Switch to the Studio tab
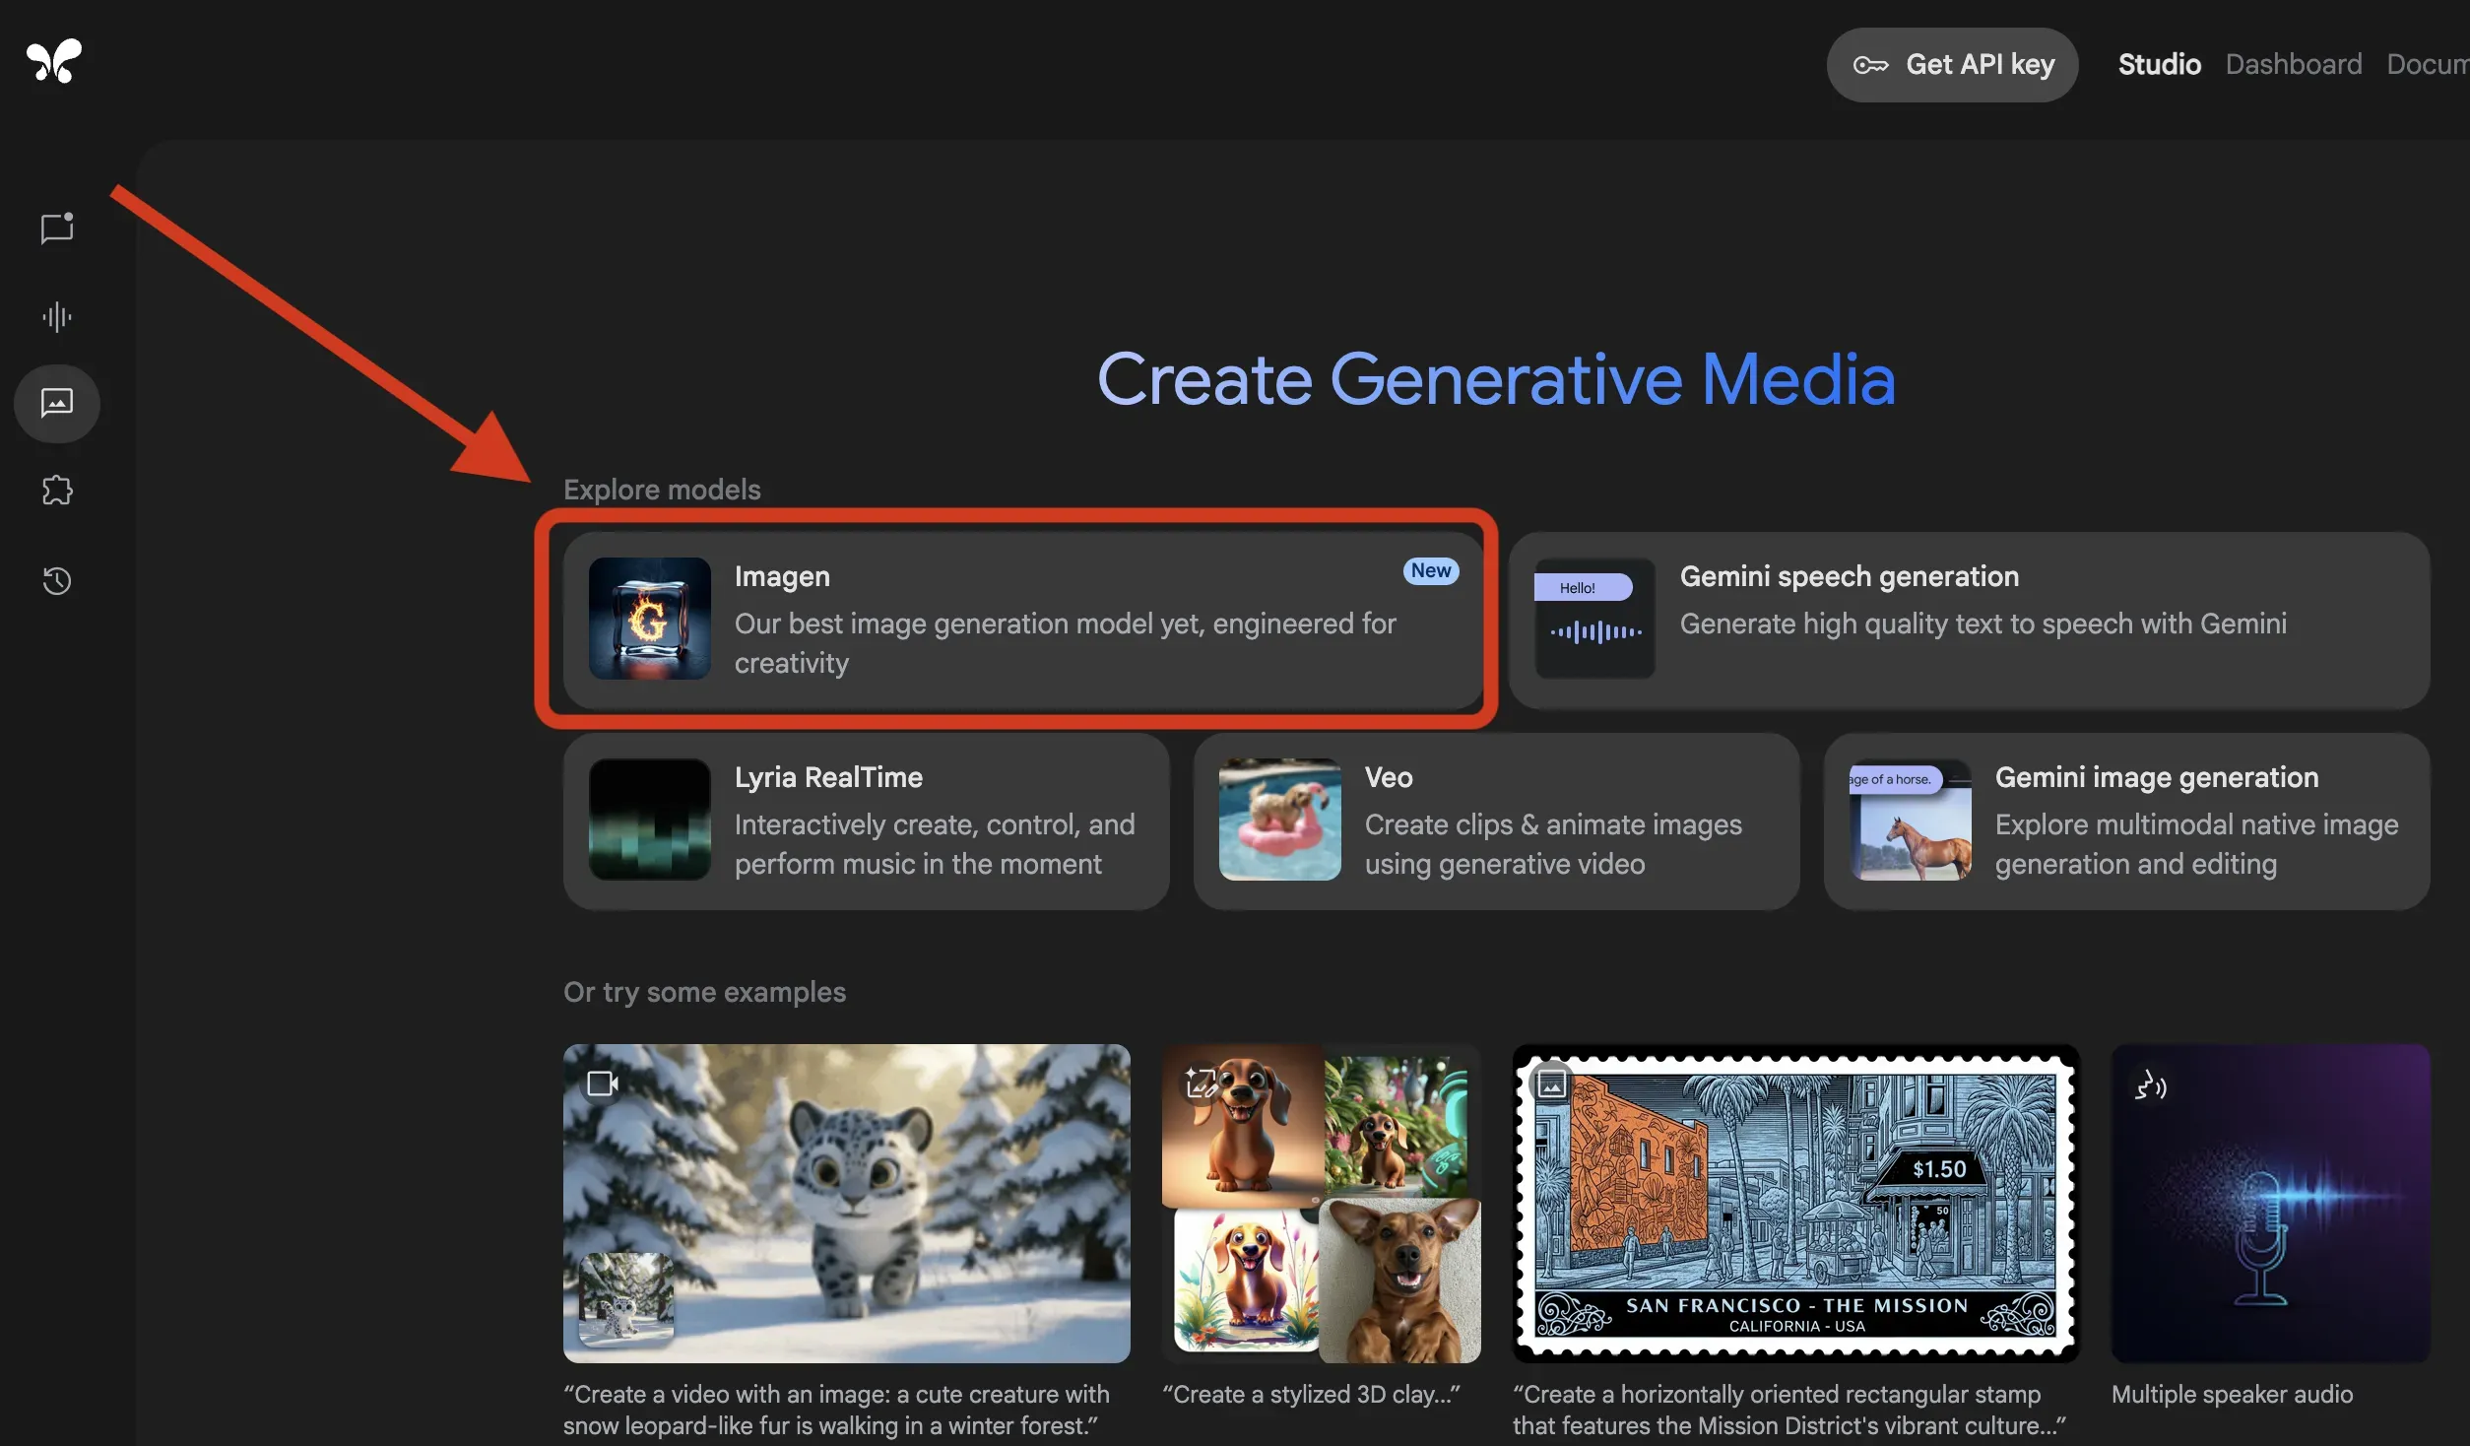Image resolution: width=2470 pixels, height=1446 pixels. (x=2159, y=64)
